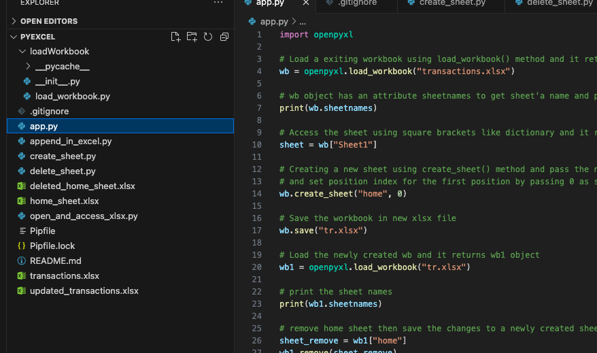
Task: Open Pipfile.lock in the file tree
Action: click(x=52, y=246)
